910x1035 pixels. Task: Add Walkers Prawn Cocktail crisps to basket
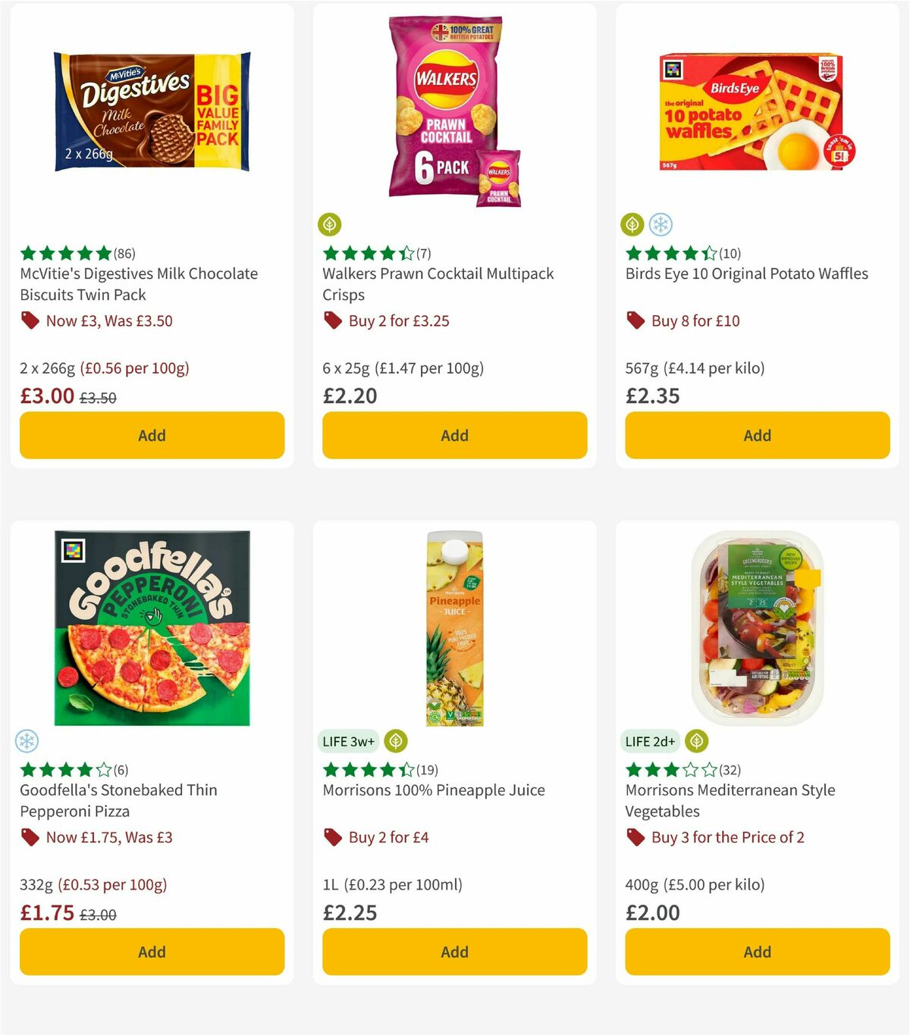454,436
